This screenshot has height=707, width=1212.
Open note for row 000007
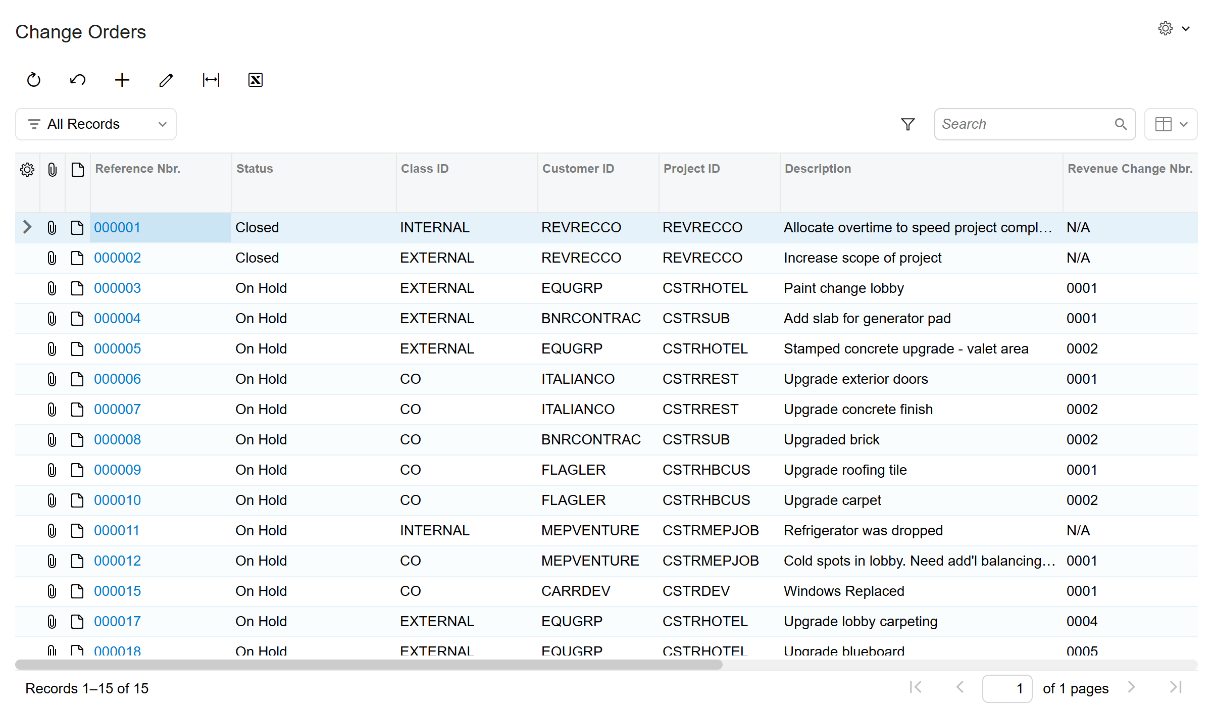coord(77,410)
